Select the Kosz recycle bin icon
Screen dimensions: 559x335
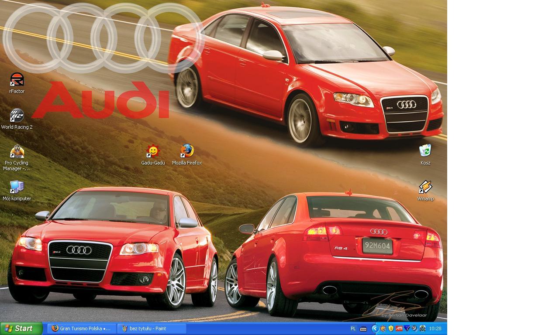(x=425, y=155)
